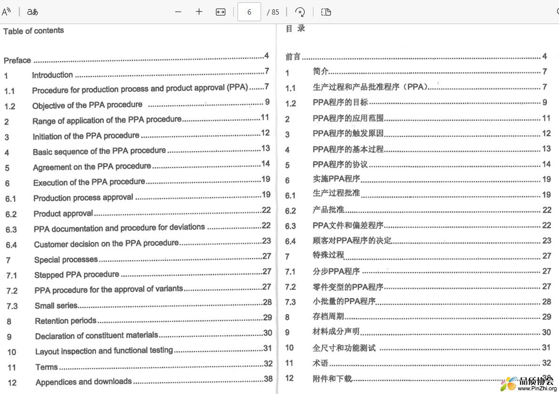Click 'PPA程序的协议' entry
Image resolution: width=559 pixels, height=394 pixels.
click(x=340, y=164)
